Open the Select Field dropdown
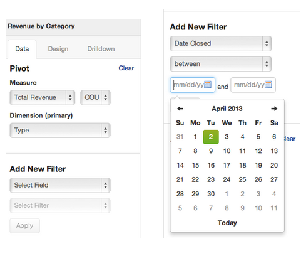Screen dimensions: 306x256 coord(60,185)
